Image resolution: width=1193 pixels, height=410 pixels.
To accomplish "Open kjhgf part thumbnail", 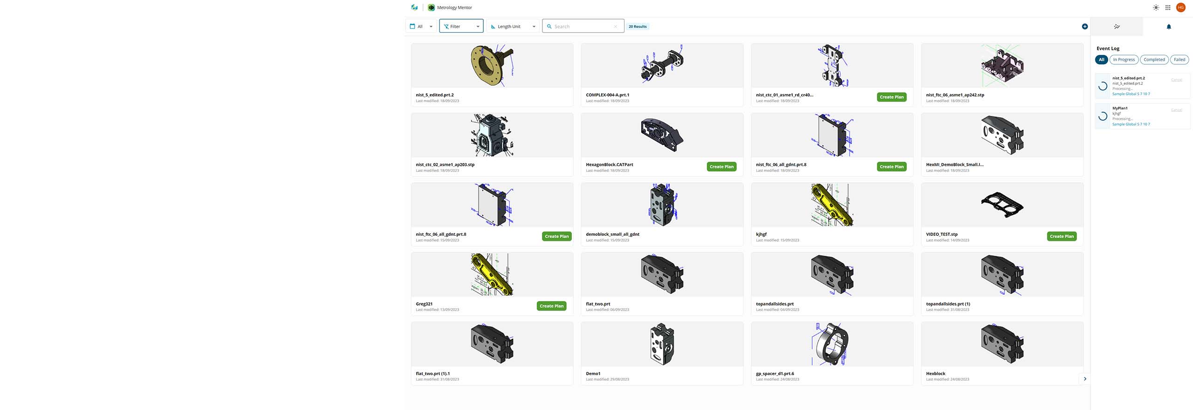I will pyautogui.click(x=832, y=205).
